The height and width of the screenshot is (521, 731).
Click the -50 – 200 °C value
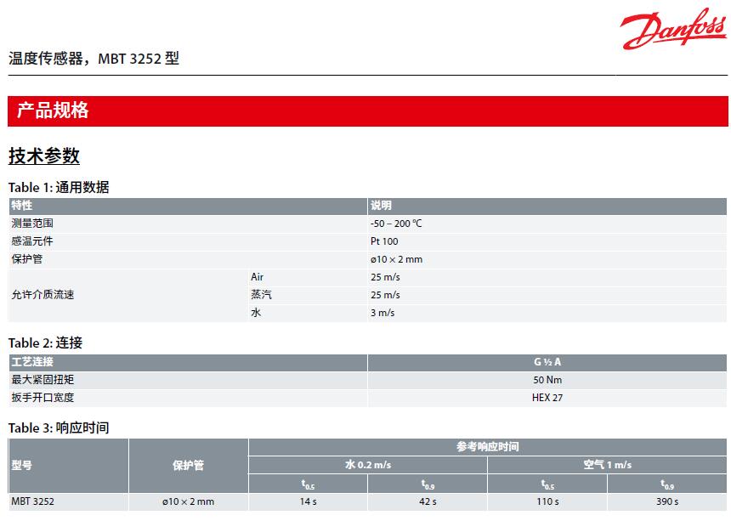click(x=396, y=224)
